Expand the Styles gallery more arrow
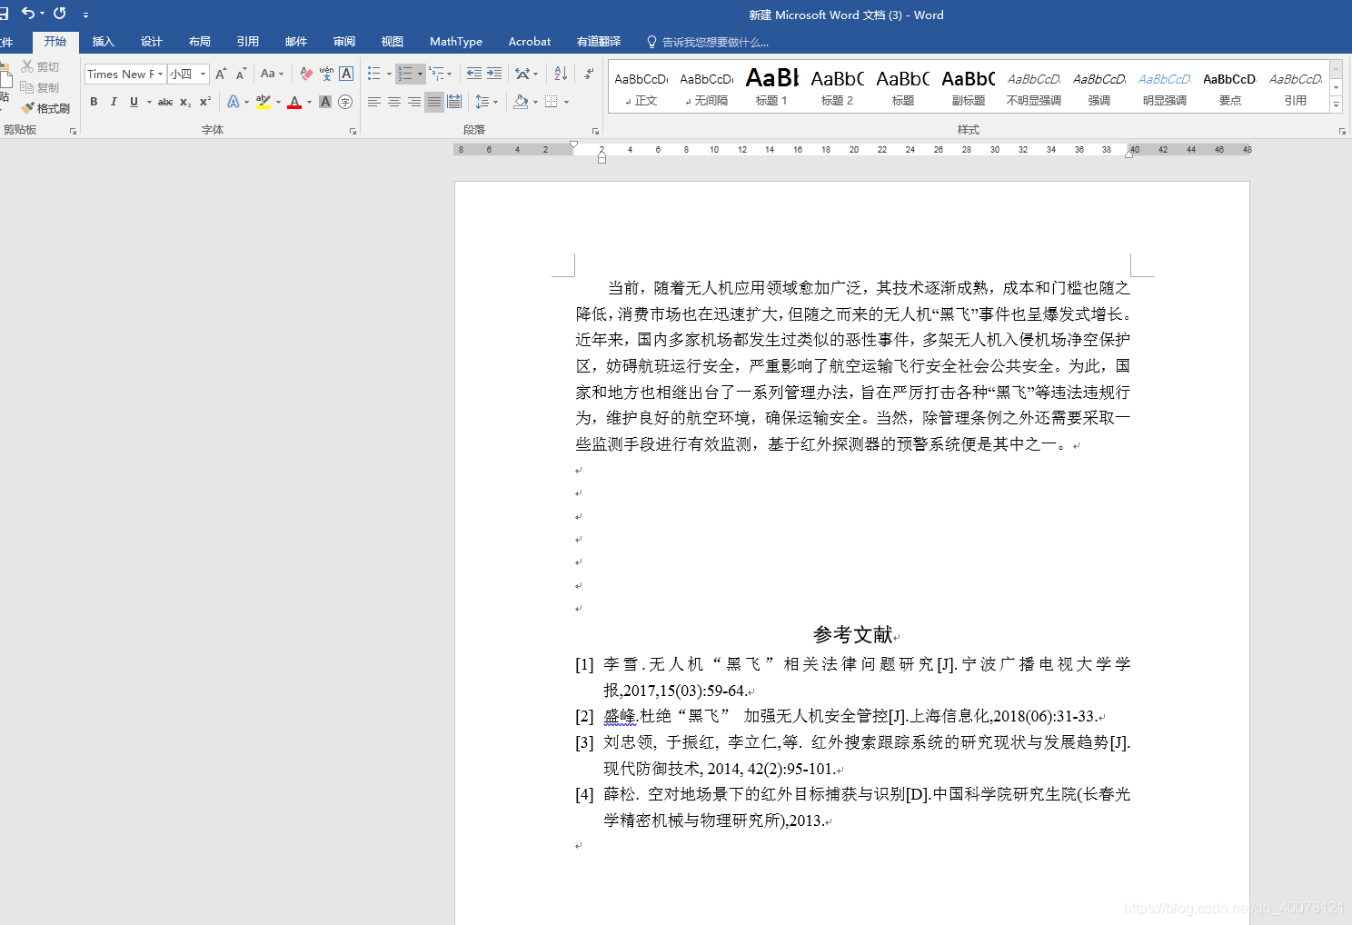 [x=1336, y=105]
